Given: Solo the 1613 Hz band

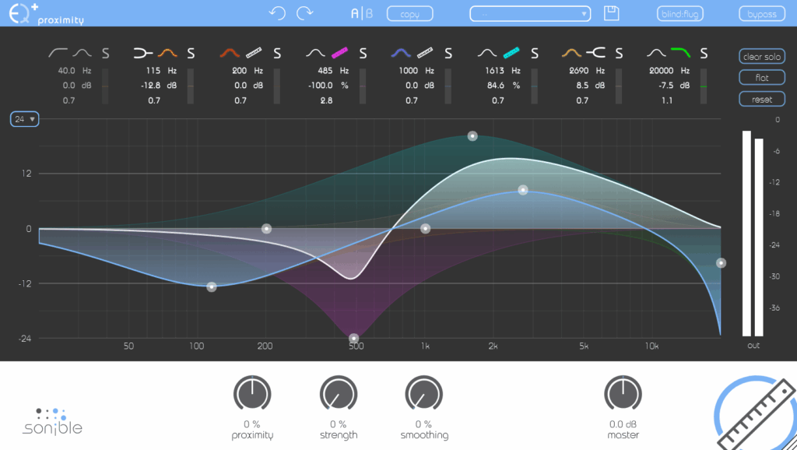Looking at the screenshot, I should click(535, 53).
